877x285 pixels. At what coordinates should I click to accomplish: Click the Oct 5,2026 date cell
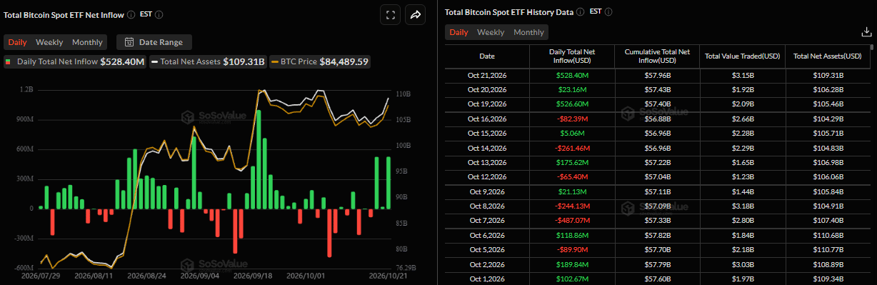click(x=487, y=249)
